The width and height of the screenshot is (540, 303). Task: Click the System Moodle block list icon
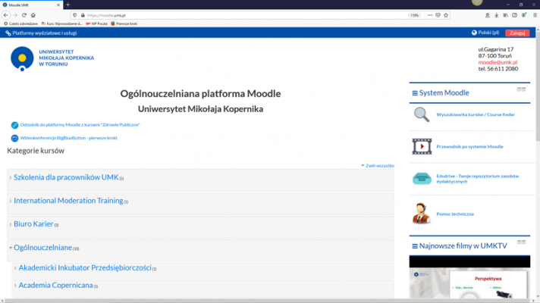(415, 93)
